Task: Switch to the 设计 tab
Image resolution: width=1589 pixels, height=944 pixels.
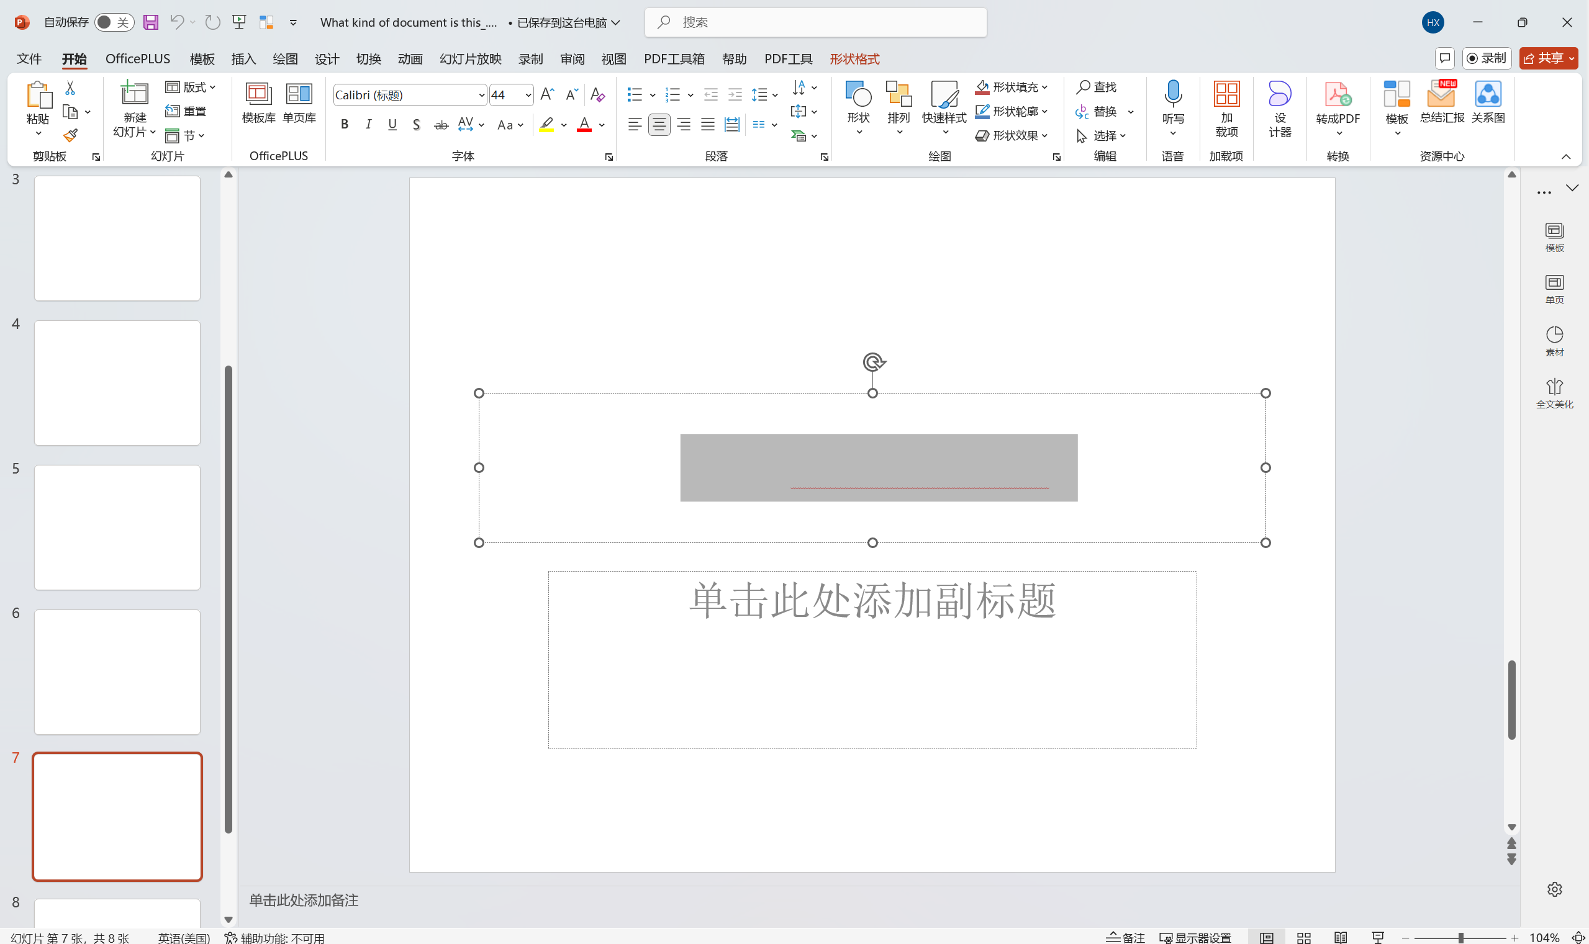Action: click(x=327, y=58)
